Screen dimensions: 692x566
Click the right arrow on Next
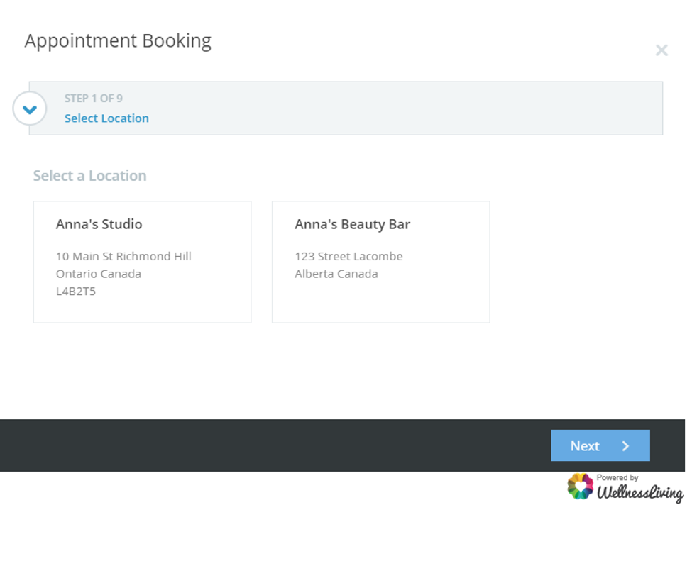point(625,446)
